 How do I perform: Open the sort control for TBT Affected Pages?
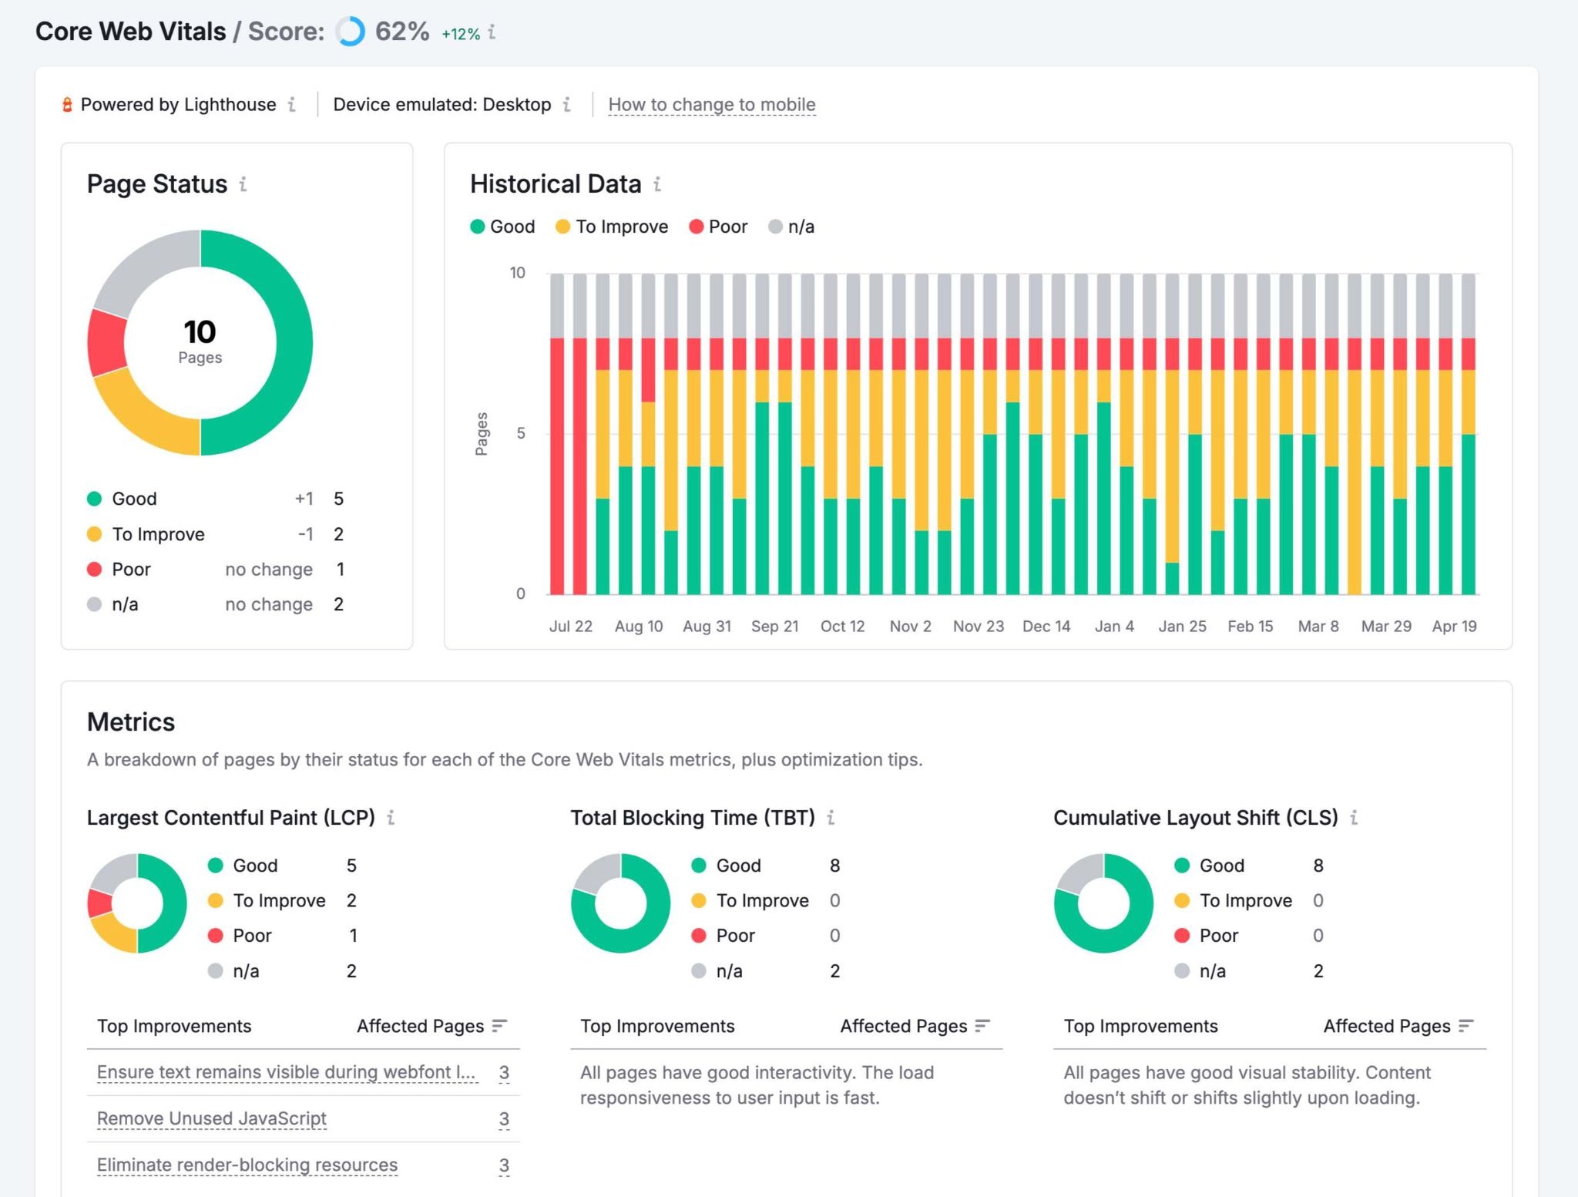coord(982,1026)
